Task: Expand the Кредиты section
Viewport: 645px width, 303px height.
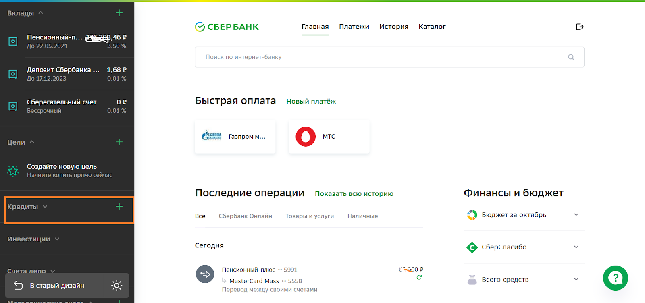Action: [45, 207]
